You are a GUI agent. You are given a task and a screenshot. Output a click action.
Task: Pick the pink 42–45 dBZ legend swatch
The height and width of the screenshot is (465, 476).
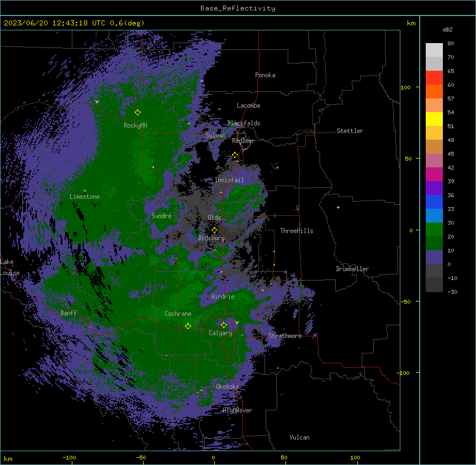434,161
